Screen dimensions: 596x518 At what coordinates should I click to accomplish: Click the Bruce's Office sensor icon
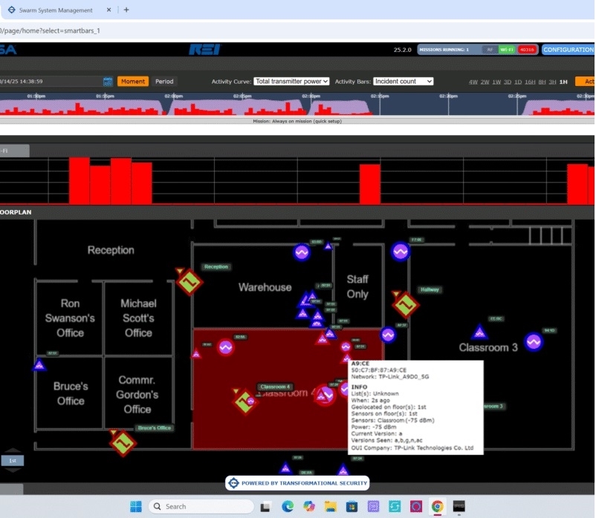[x=123, y=442]
